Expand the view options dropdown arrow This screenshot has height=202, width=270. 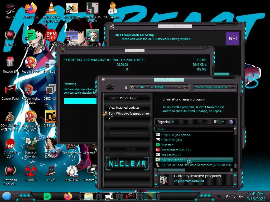[x=223, y=122]
